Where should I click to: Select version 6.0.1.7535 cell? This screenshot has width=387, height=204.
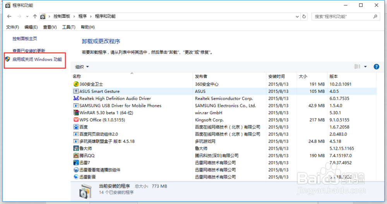[x=339, y=98]
